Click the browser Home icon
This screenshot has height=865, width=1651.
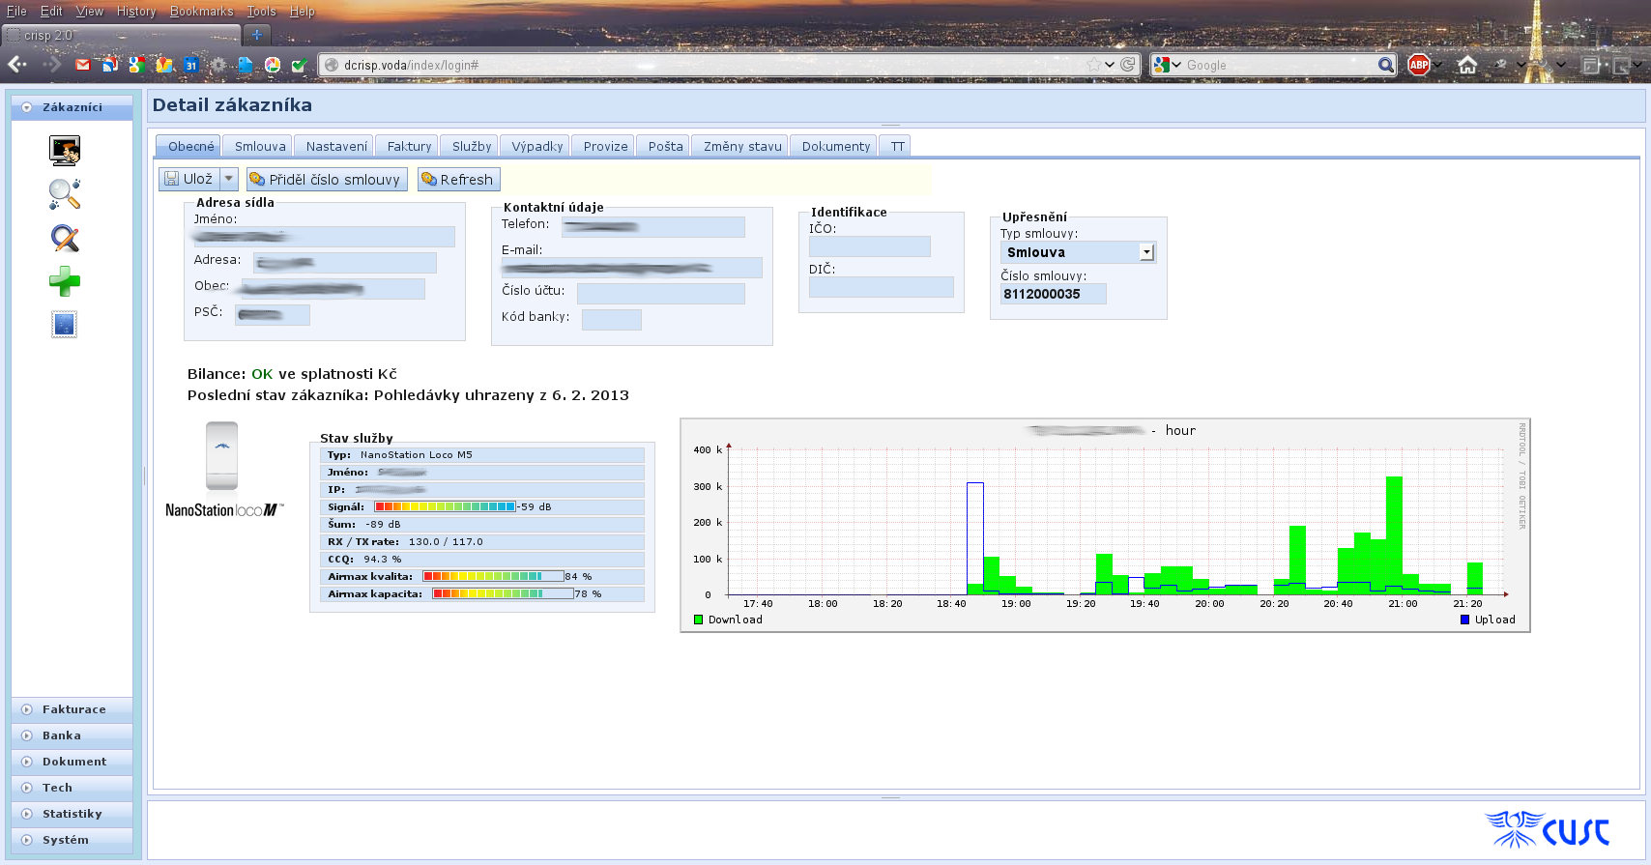point(1467,65)
